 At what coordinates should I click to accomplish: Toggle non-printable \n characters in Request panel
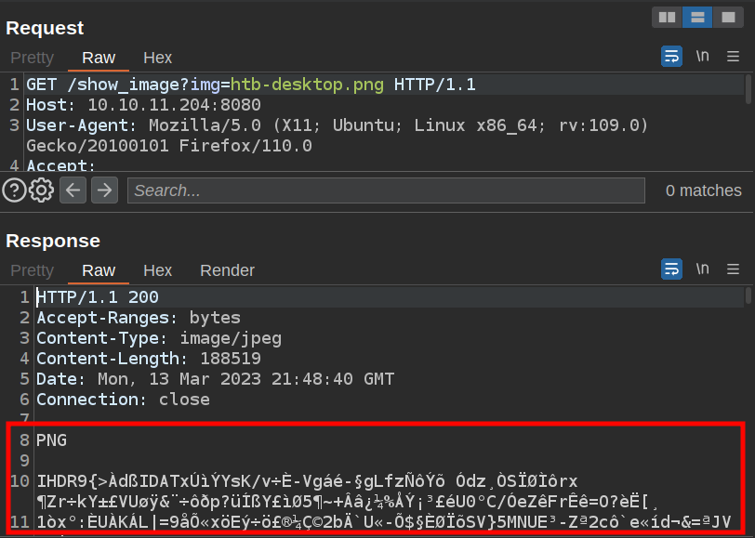(703, 57)
